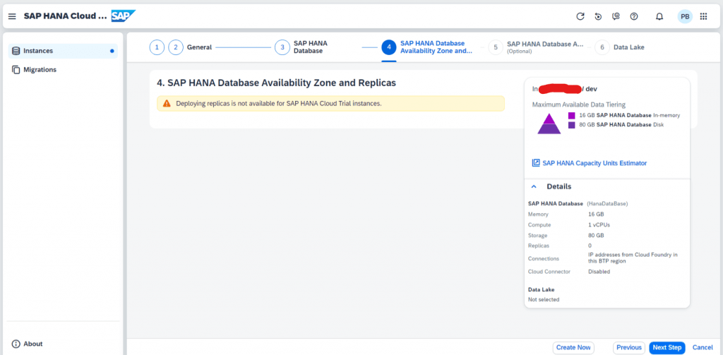The height and width of the screenshot is (355, 723).
Task: Open the PB user profile avatar
Action: coord(685,17)
